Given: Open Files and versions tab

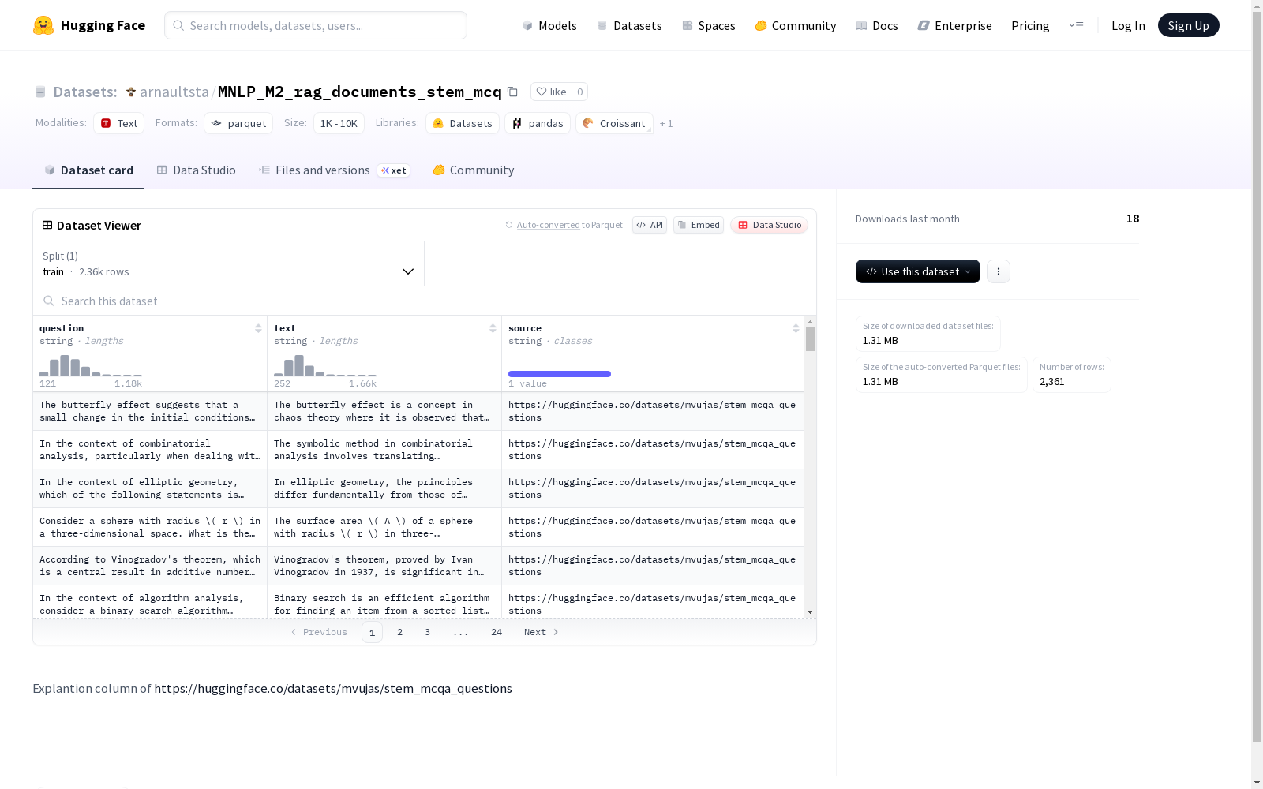Looking at the screenshot, I should tap(334, 170).
